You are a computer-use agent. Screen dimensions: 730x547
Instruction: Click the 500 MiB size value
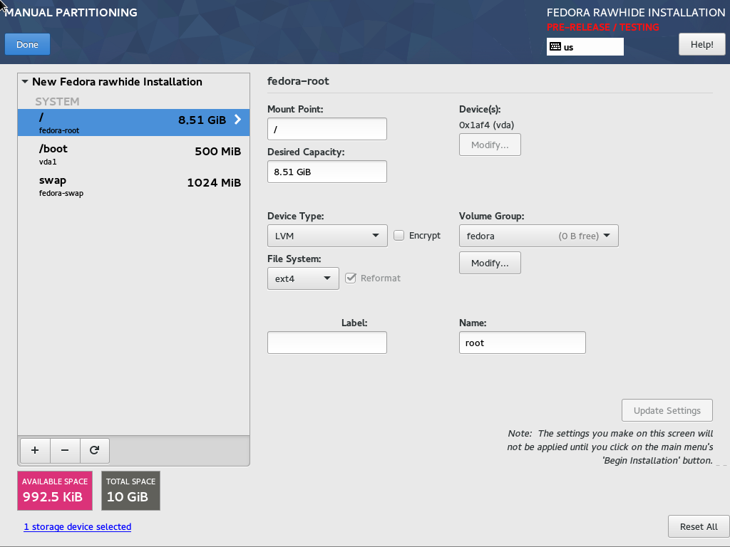pyautogui.click(x=218, y=151)
